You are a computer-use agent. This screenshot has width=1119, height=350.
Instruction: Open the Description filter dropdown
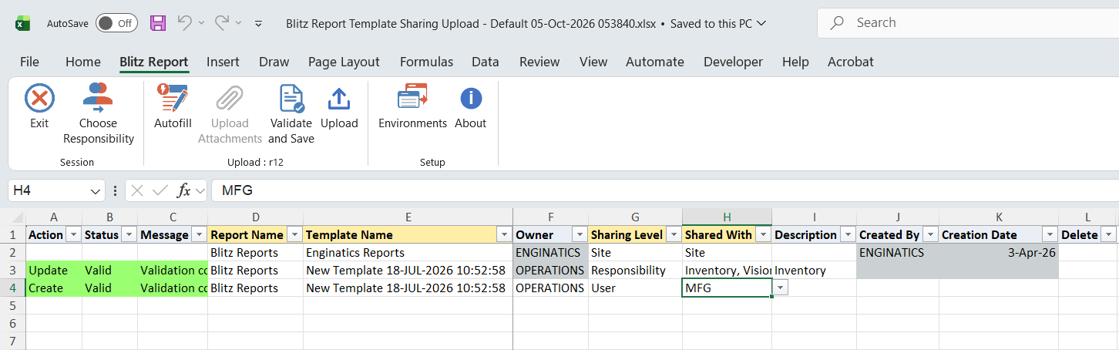click(x=848, y=234)
